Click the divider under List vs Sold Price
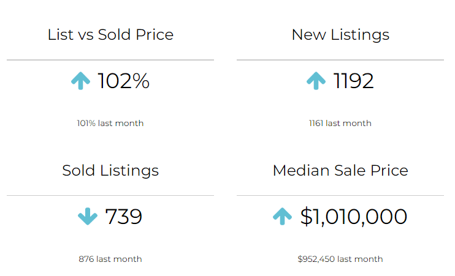Image resolution: width=455 pixels, height=276 pixels. point(110,60)
